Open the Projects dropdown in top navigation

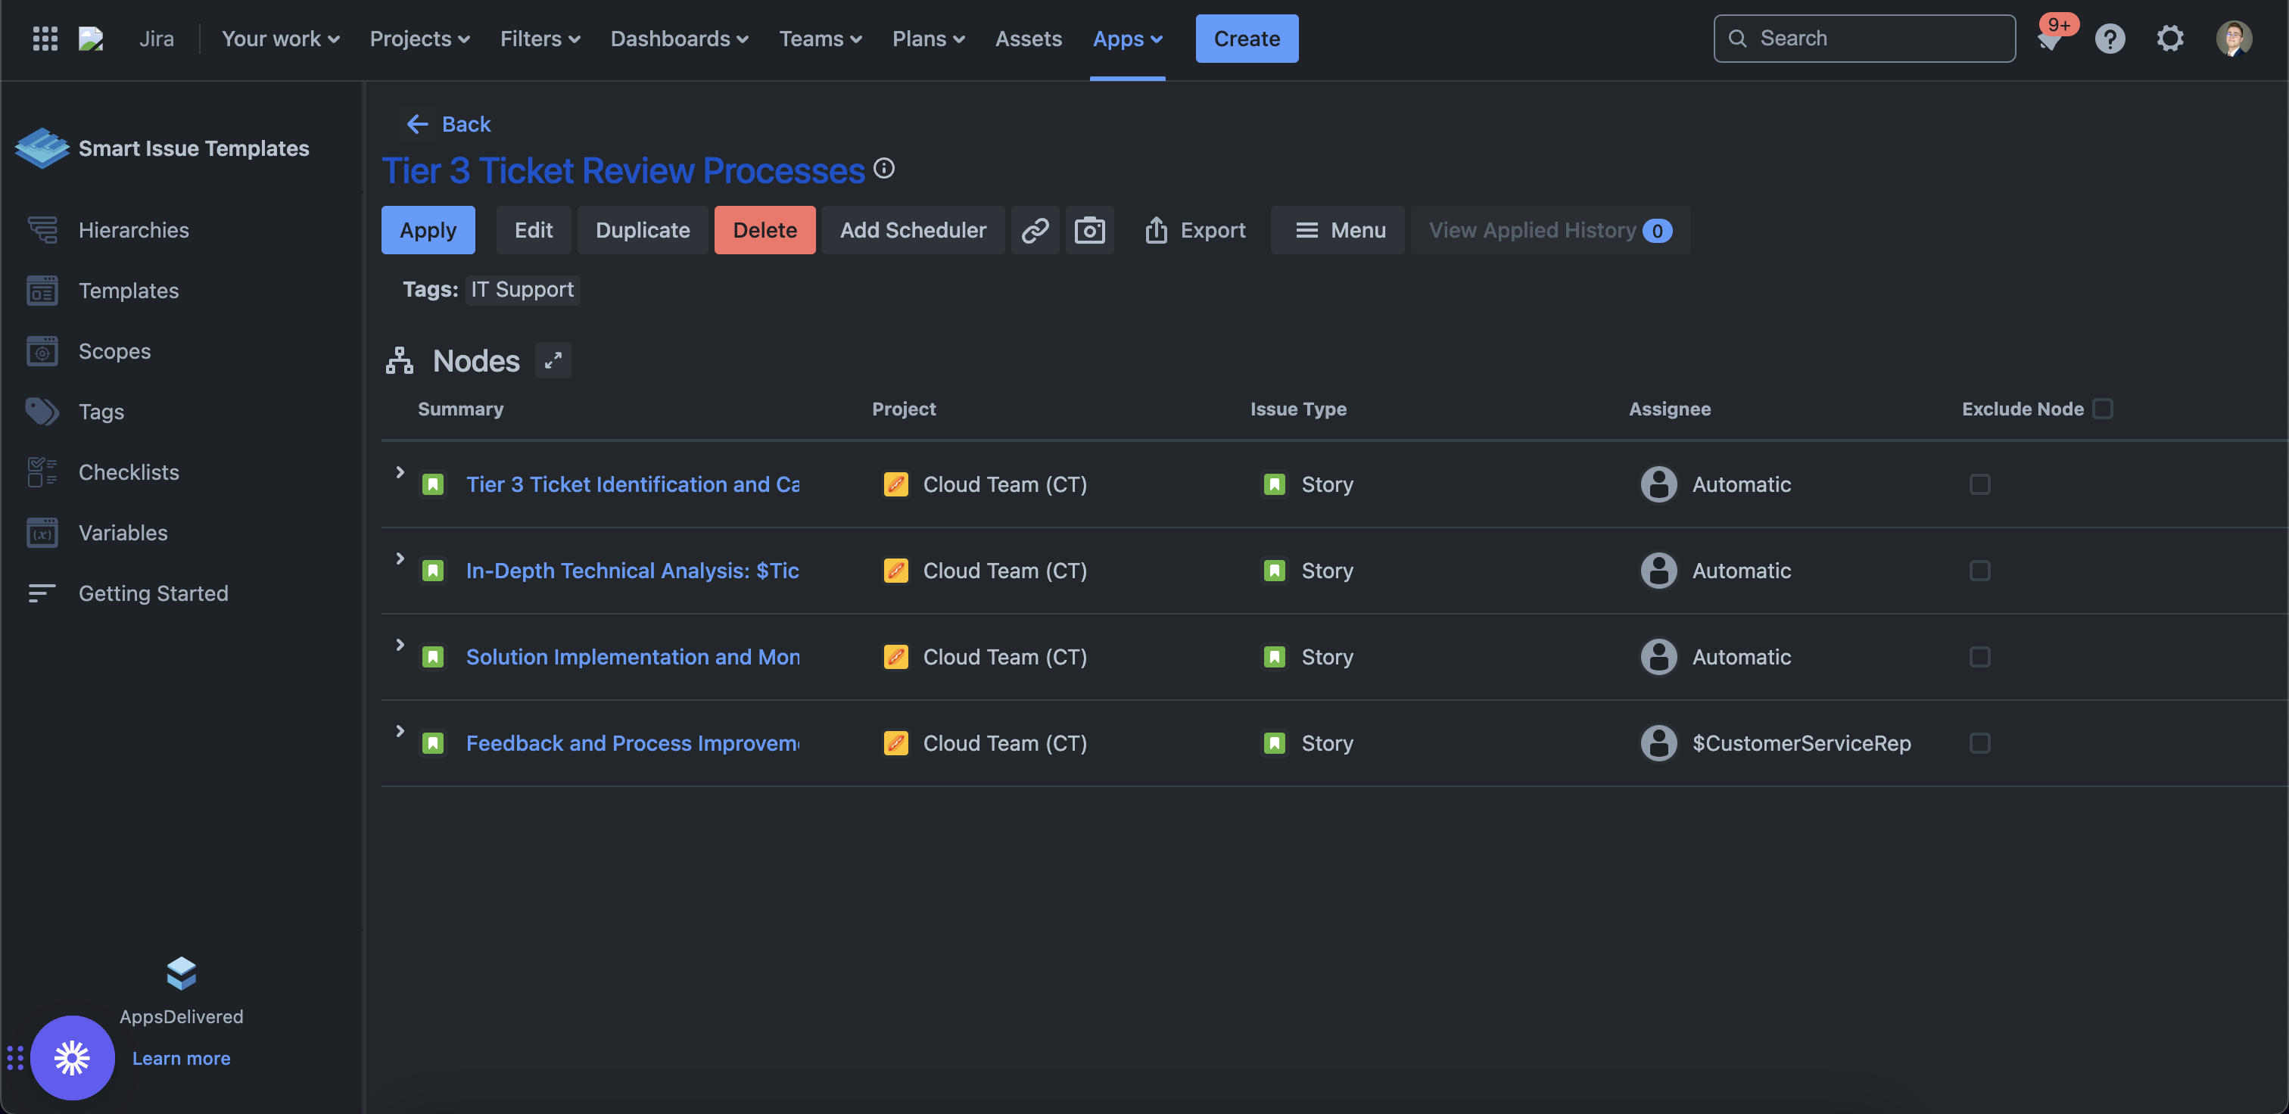tap(419, 38)
